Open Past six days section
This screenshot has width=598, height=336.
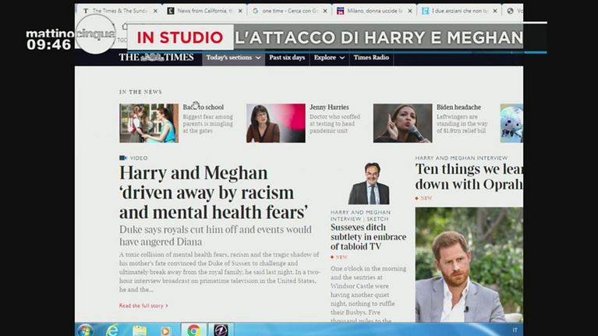(285, 57)
